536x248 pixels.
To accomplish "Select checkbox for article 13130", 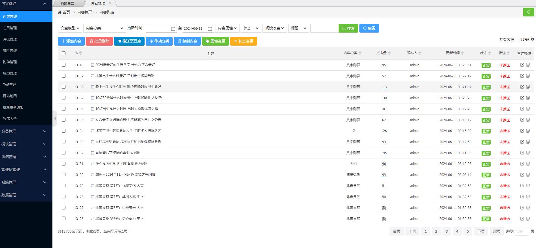I will (63, 175).
